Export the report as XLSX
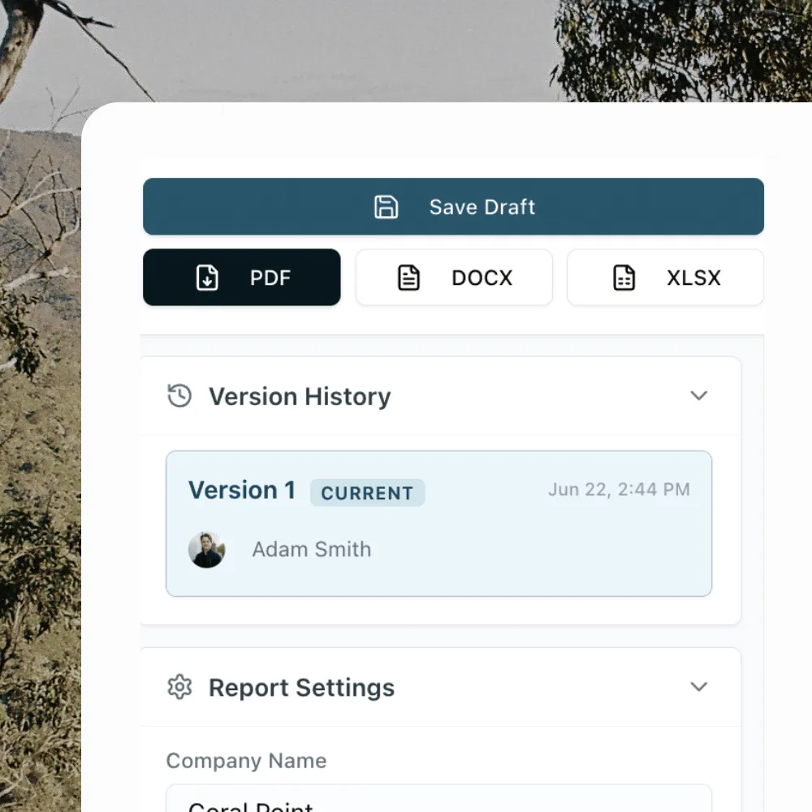 [x=666, y=278]
